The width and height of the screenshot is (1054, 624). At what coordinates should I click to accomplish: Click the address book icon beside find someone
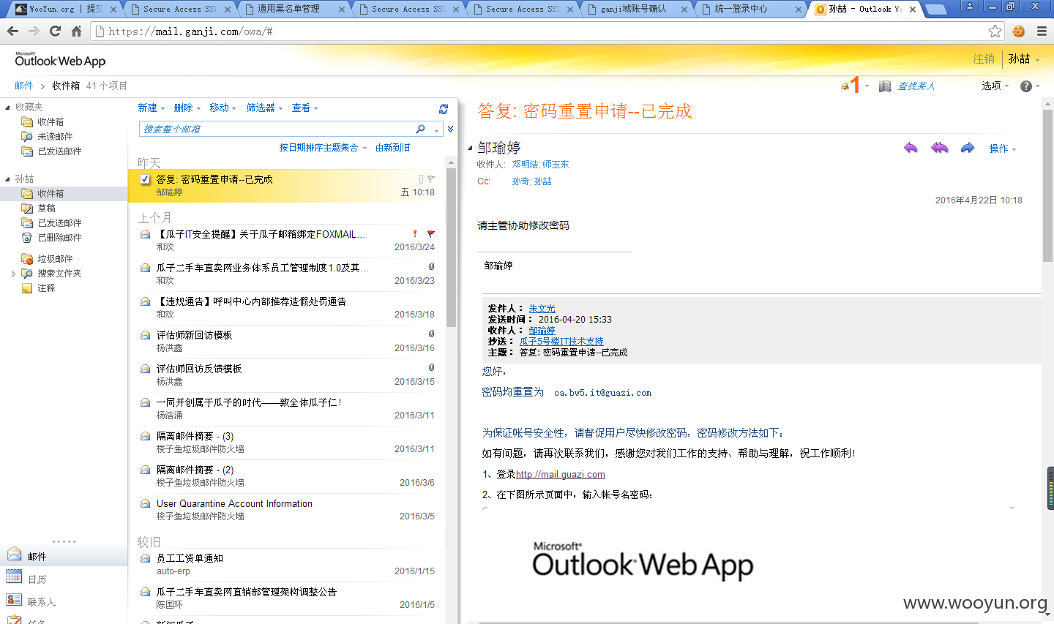click(x=885, y=86)
